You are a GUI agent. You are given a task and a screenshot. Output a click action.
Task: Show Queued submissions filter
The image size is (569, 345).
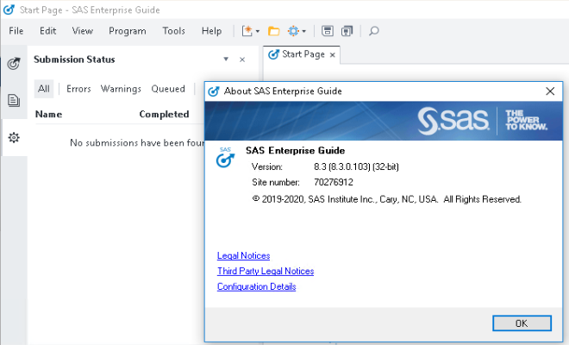[x=168, y=89]
